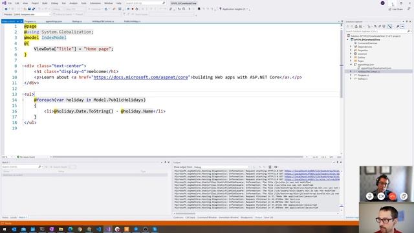The height and width of the screenshot is (233, 414).
Task: Focus the Visual Studio search box
Action: pyautogui.click(x=145, y=3)
